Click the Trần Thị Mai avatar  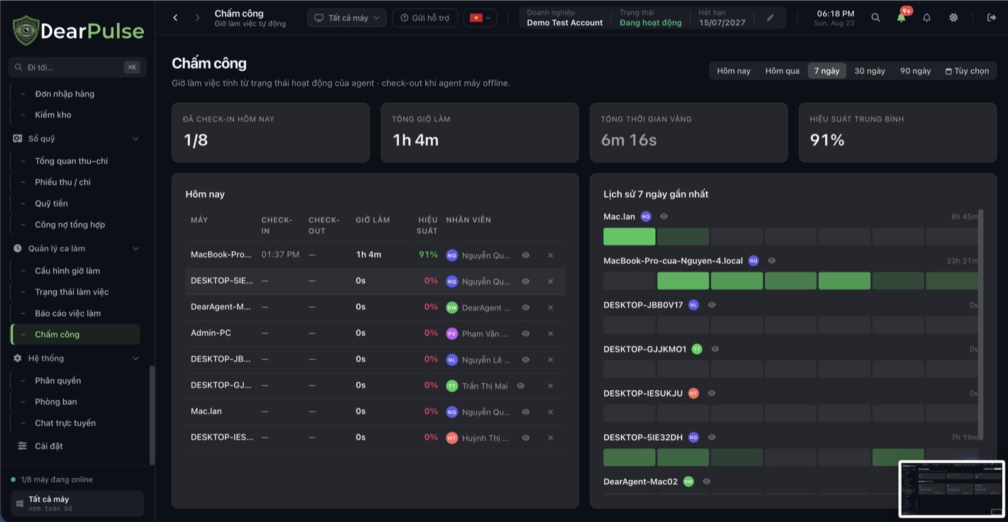coord(452,386)
